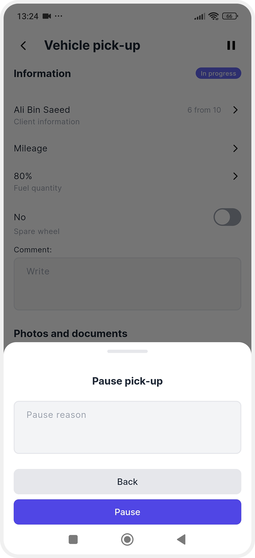This screenshot has height=558, width=255.
Task: Tap the Comment Write text box
Action: click(x=128, y=284)
